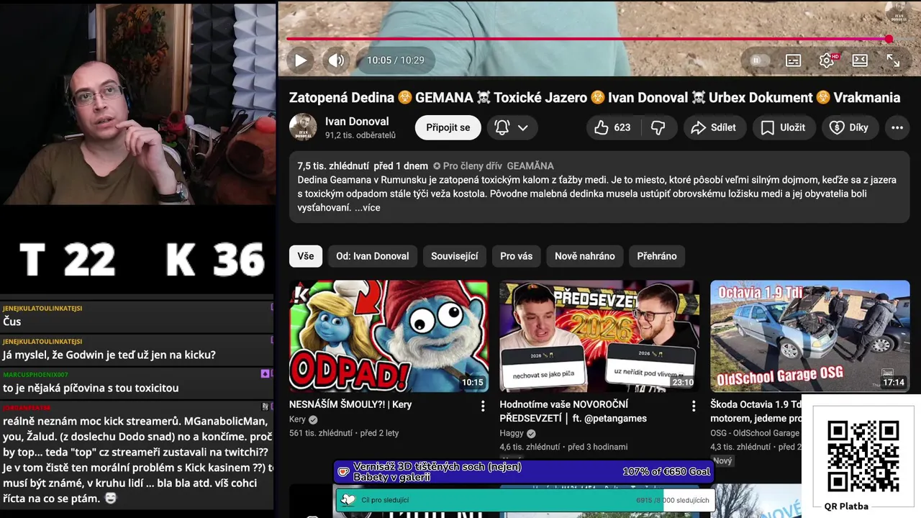Viewport: 921px width, 518px height.
Task: Play the YouTube video
Action: point(301,60)
